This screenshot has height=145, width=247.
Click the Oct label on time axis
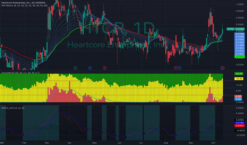point(213,143)
